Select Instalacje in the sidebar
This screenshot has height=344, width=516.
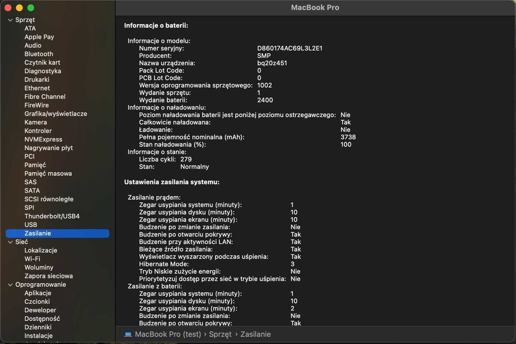point(39,336)
